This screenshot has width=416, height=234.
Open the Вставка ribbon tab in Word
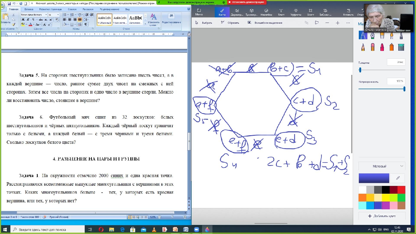coord(29,9)
